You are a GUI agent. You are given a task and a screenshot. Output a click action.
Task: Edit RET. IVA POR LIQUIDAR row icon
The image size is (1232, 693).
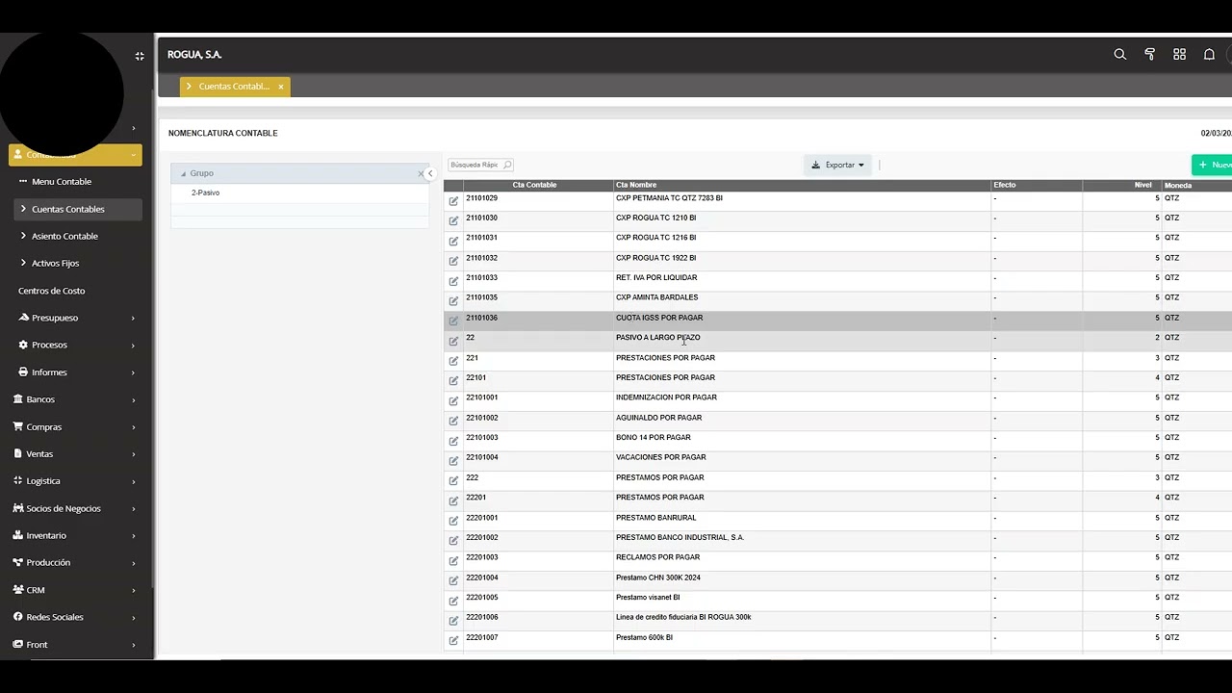coord(453,281)
